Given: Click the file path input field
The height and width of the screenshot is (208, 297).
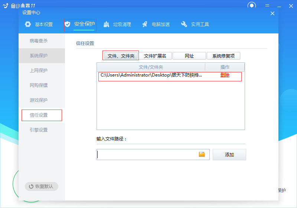Looking at the screenshot, I should point(147,155).
